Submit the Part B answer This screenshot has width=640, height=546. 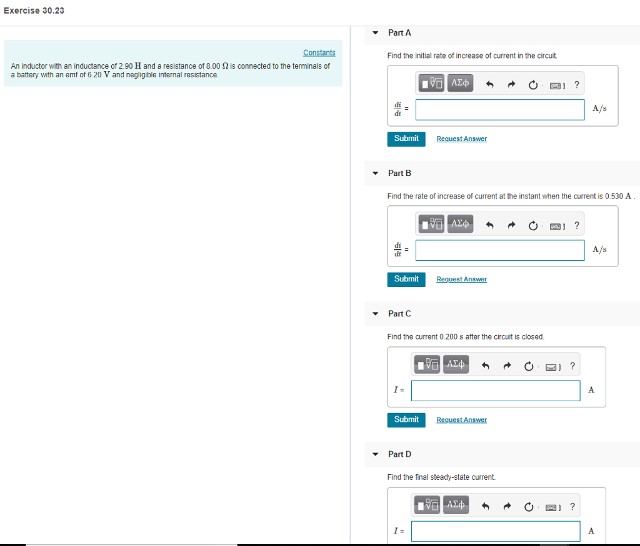tap(406, 280)
